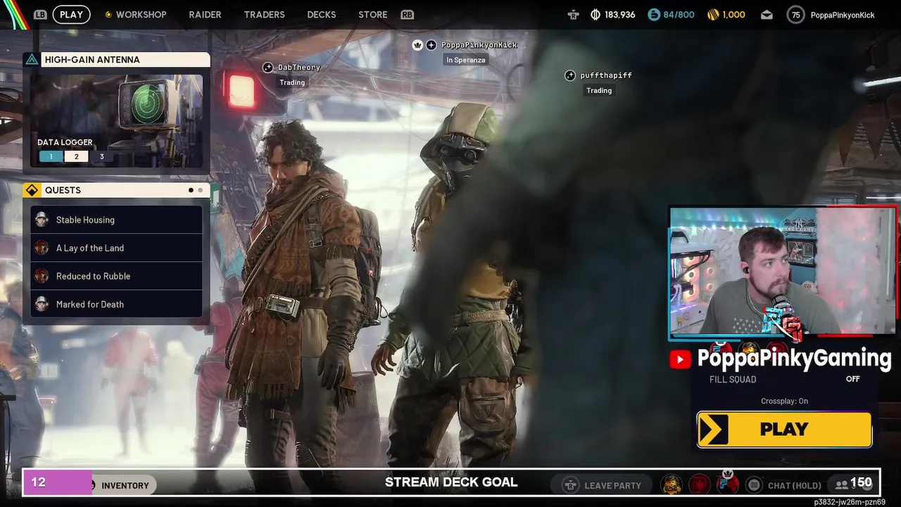Open the Reduced to Rubble quest

(x=116, y=276)
